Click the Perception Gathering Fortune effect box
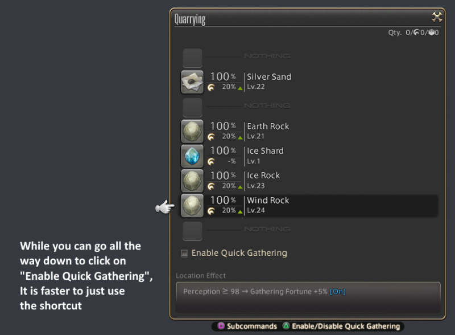The height and width of the screenshot is (335, 455). [308, 298]
